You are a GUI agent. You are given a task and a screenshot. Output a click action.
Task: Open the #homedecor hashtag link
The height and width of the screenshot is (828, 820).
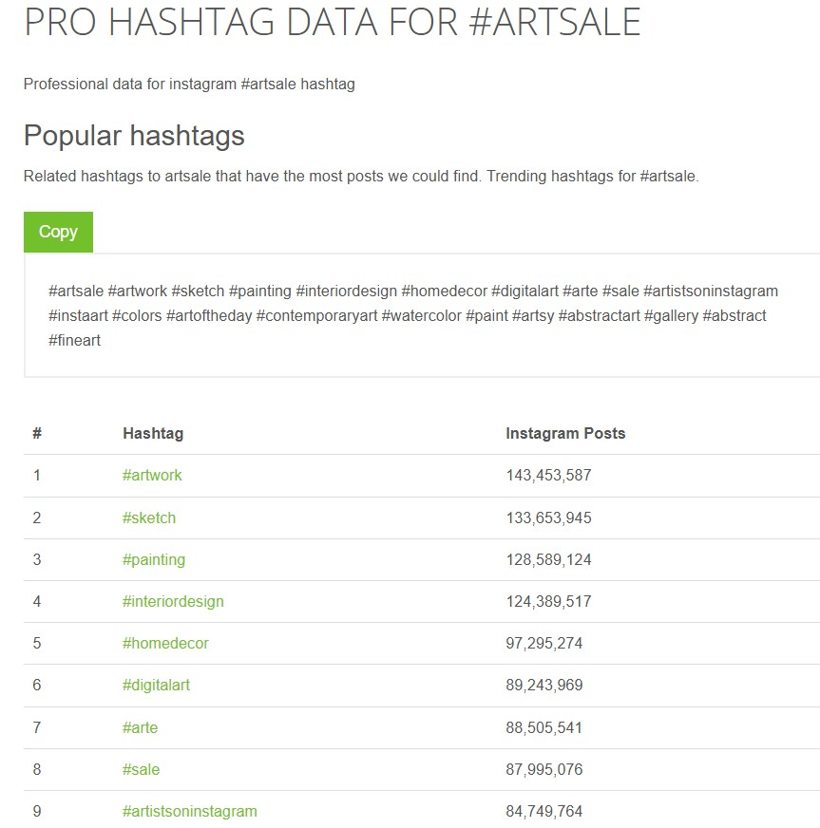click(165, 643)
